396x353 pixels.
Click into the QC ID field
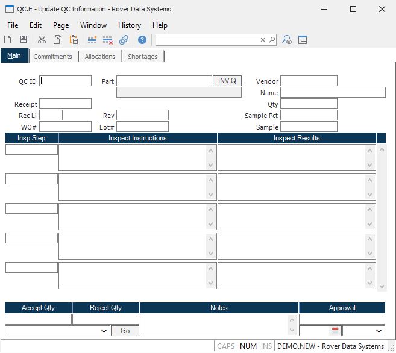click(66, 81)
